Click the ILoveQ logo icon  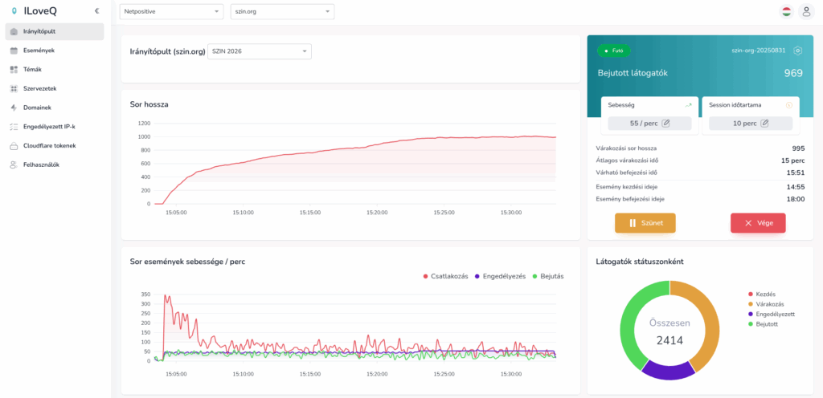coord(14,11)
